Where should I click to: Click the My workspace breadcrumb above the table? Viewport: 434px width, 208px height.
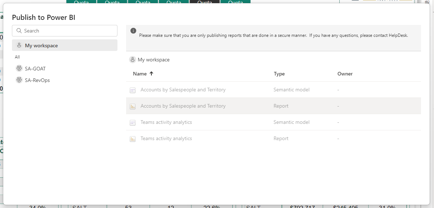154,60
